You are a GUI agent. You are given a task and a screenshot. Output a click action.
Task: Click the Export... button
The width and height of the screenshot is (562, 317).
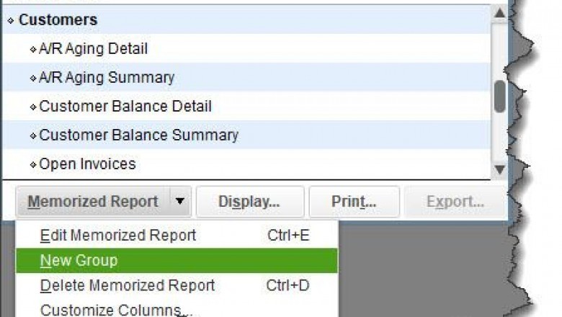(455, 202)
